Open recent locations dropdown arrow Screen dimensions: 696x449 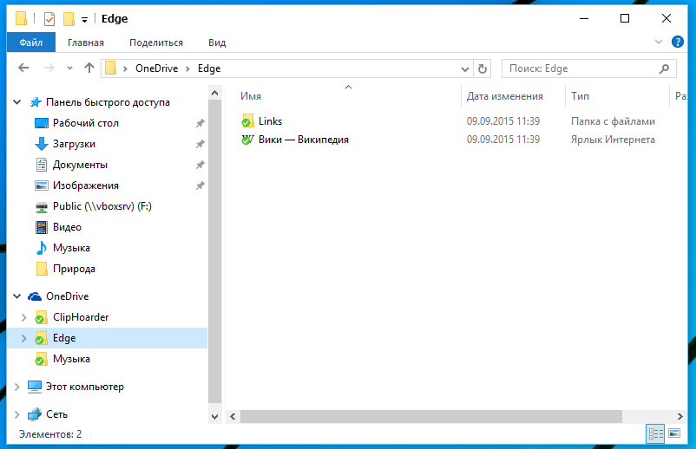(x=69, y=68)
